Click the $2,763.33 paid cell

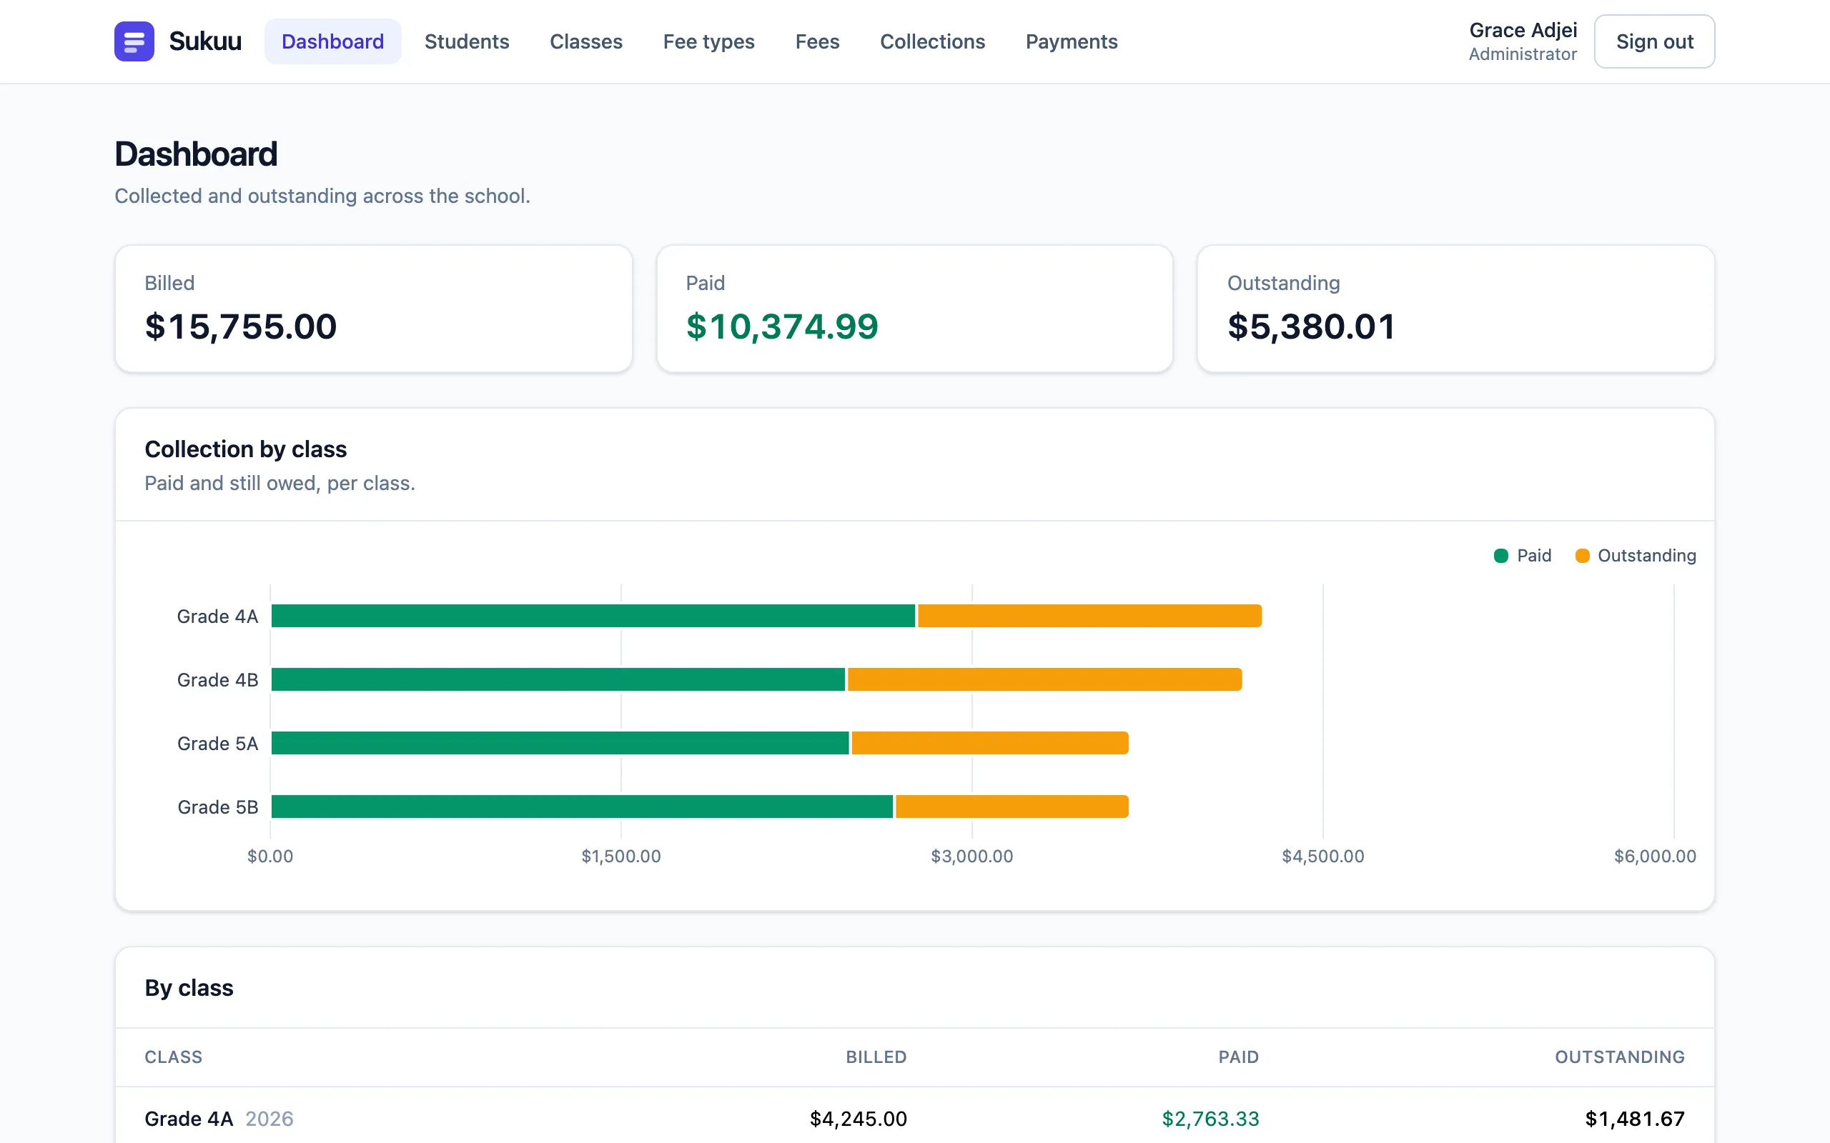coord(1211,1118)
